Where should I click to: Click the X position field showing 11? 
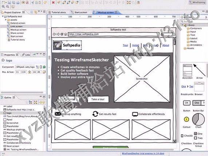pyautogui.click(x=17, y=72)
